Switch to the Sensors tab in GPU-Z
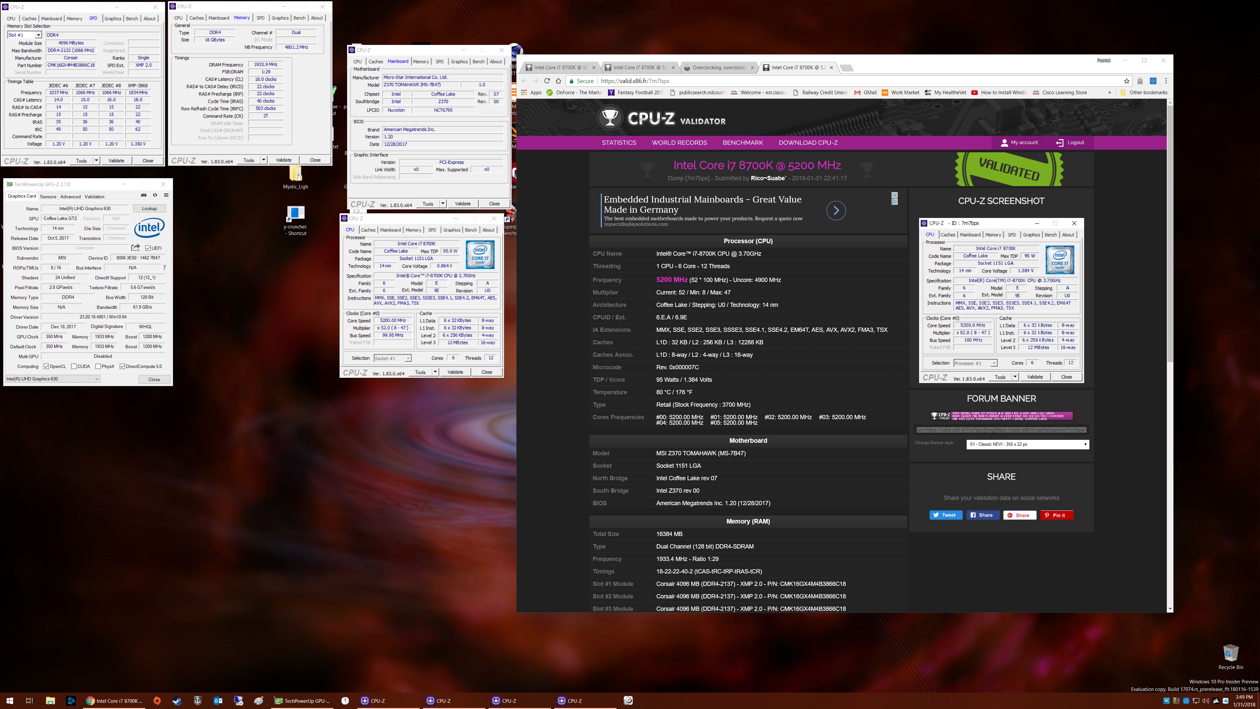 [48, 197]
